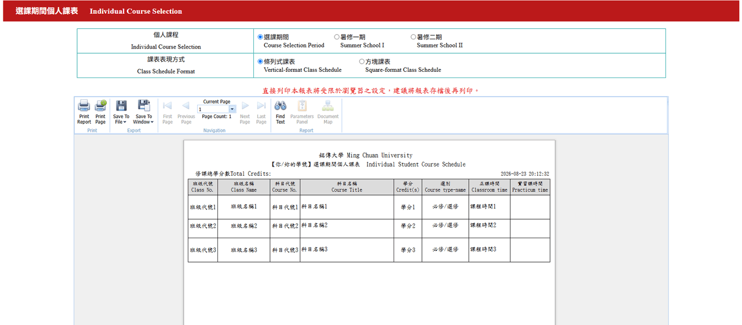Click the Credit(s) column header

408,187
